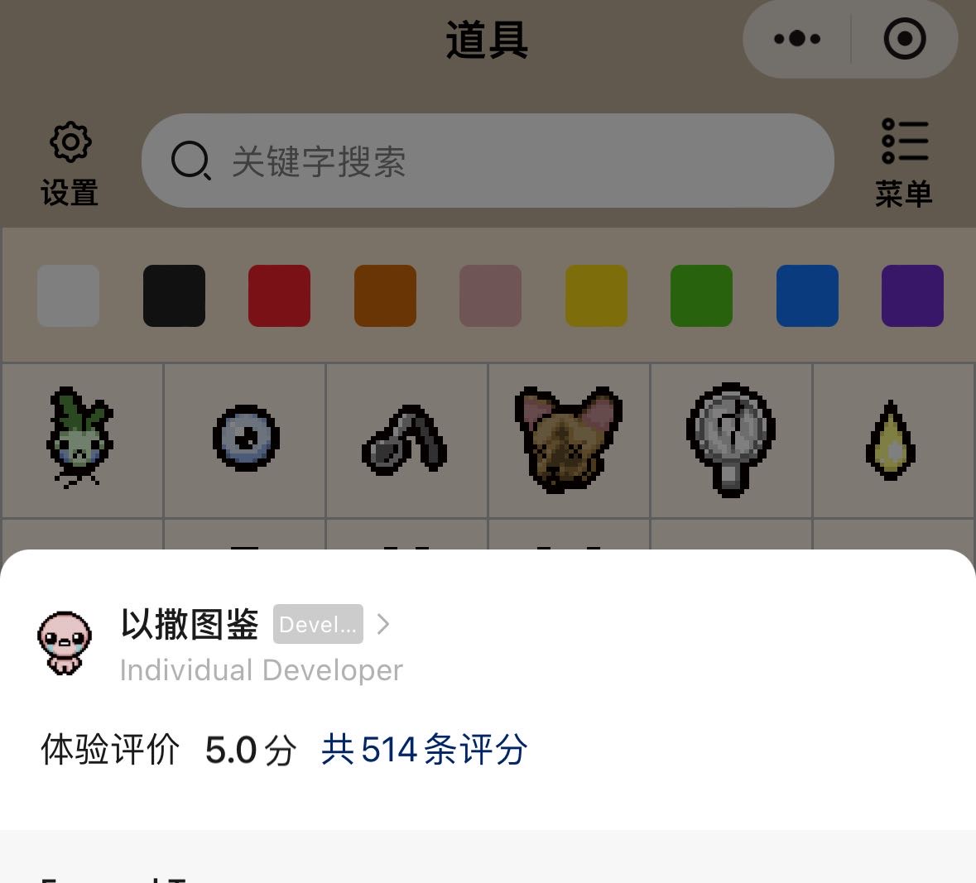Select the magnifying glass item
Screen dimensions: 976x883
pos(731,439)
